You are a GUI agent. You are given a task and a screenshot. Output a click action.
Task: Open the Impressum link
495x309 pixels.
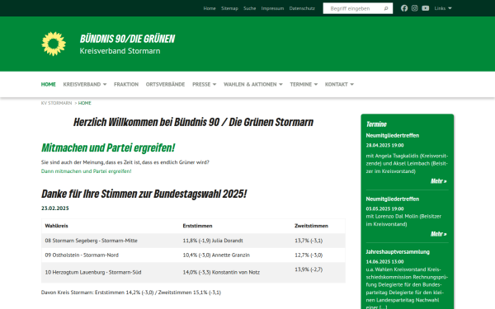click(272, 8)
